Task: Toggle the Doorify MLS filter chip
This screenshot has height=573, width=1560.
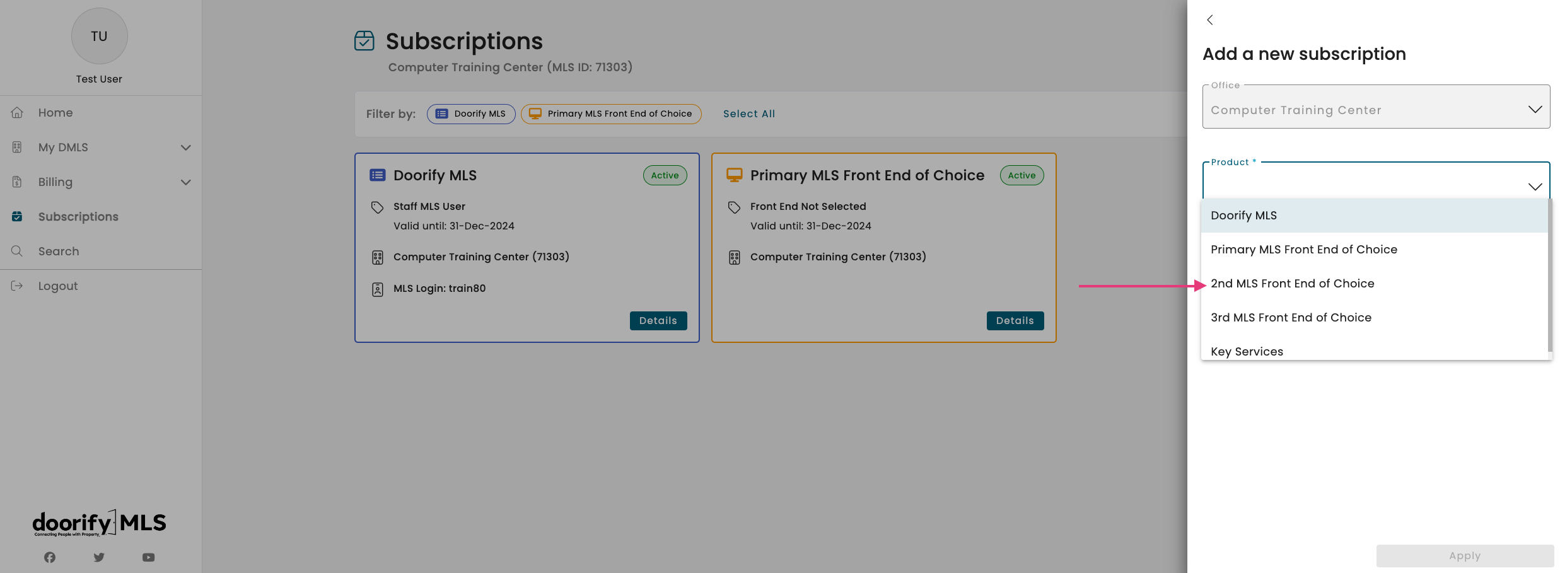Action: (471, 114)
